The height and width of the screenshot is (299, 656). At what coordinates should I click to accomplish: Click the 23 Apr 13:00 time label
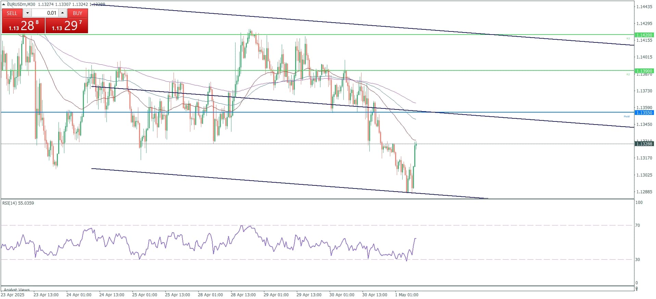tap(46, 295)
